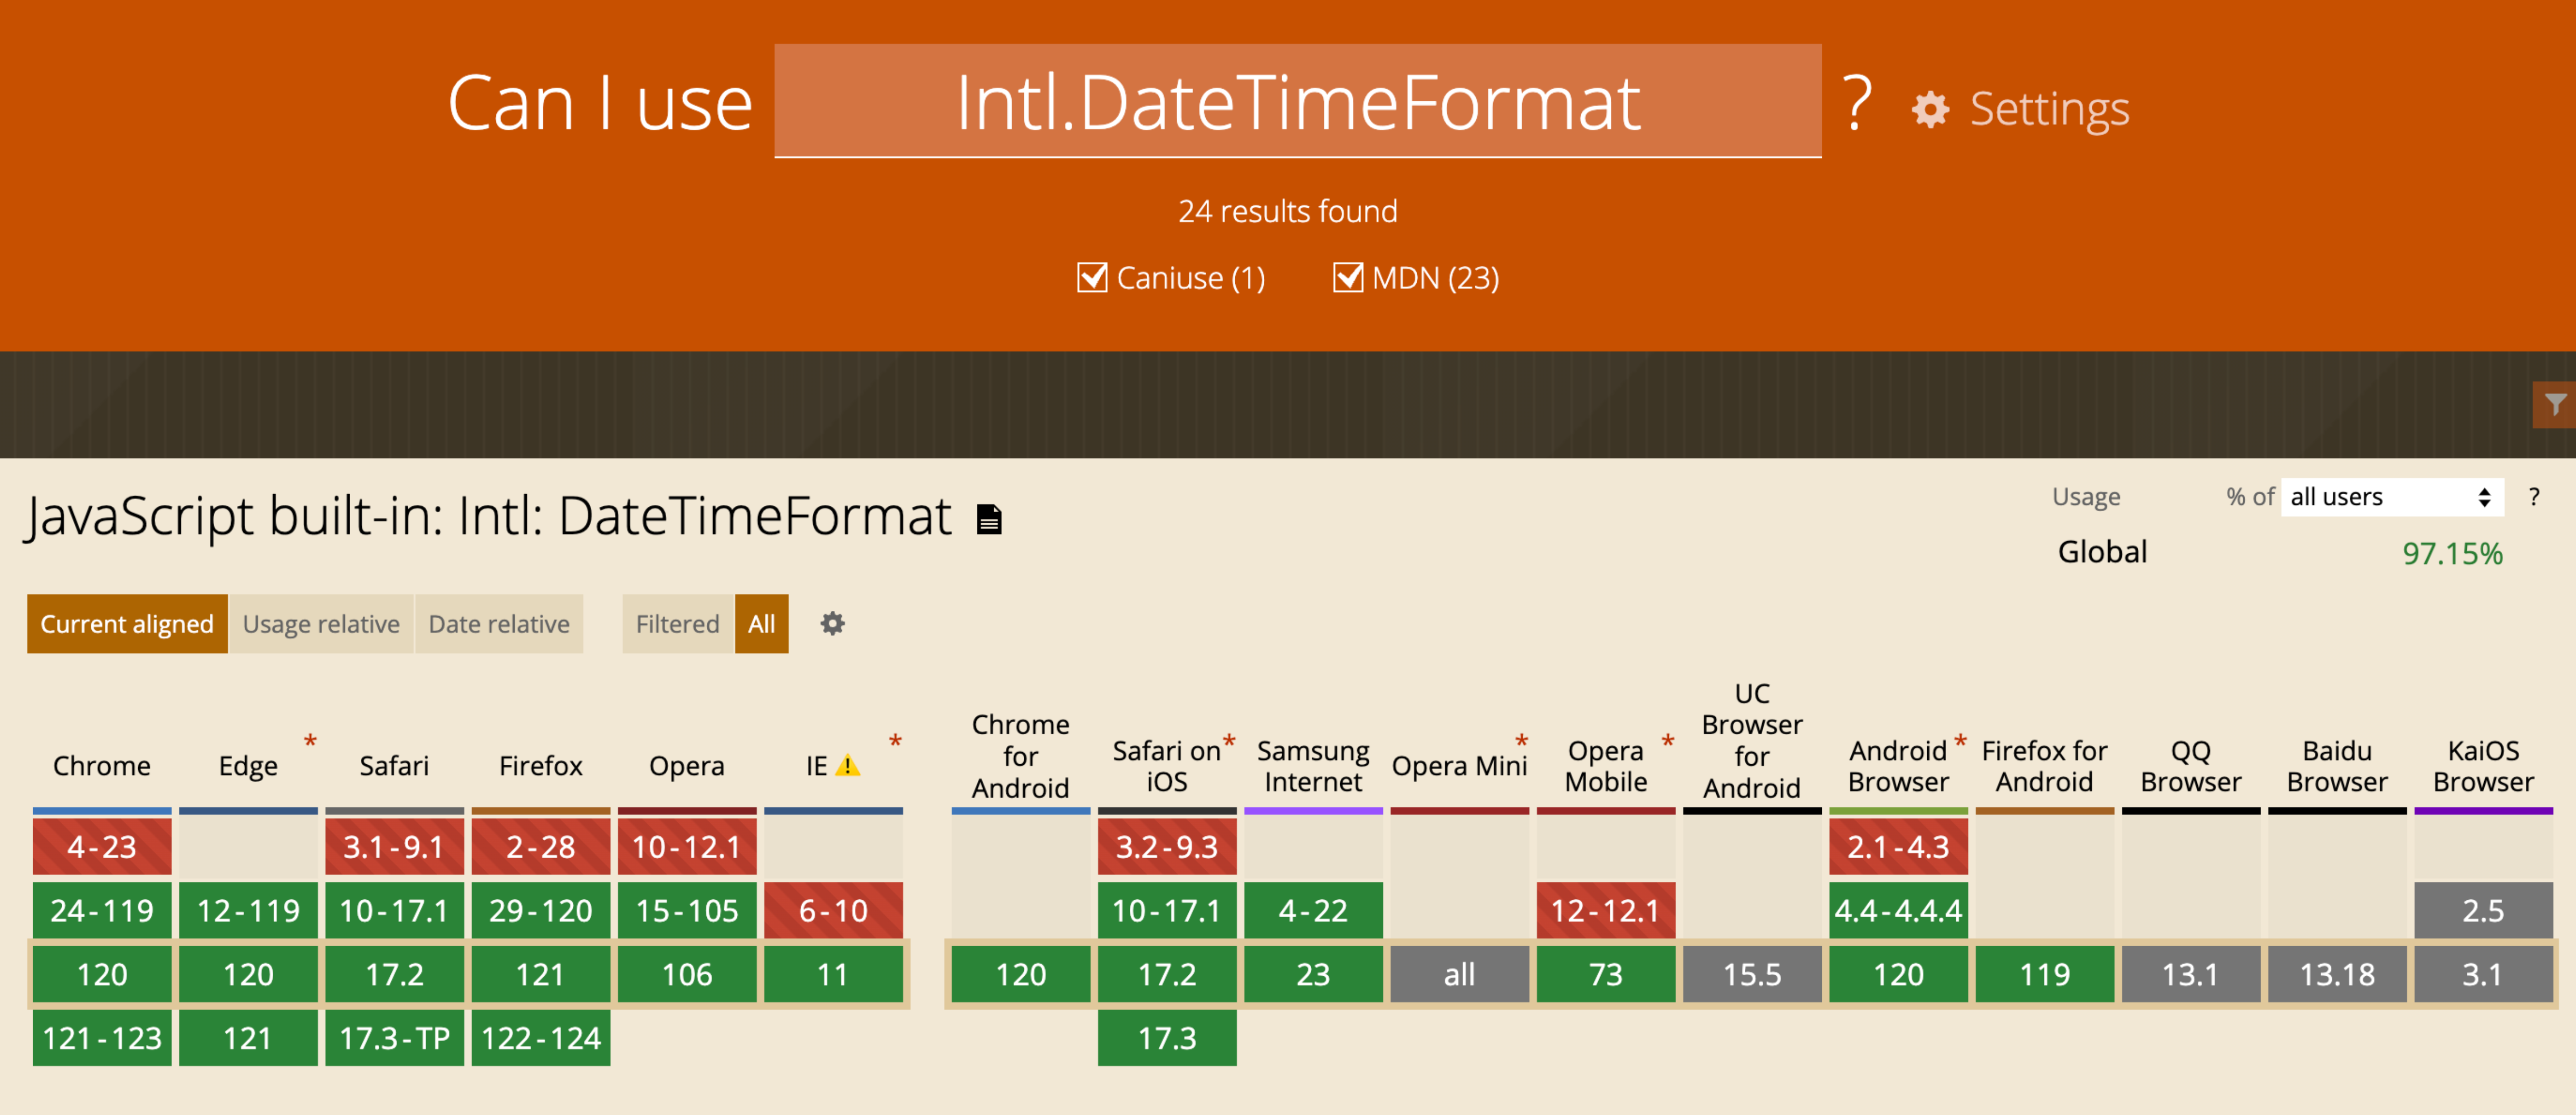This screenshot has width=2576, height=1115.
Task: Open the feature spec document icon
Action: (x=989, y=519)
